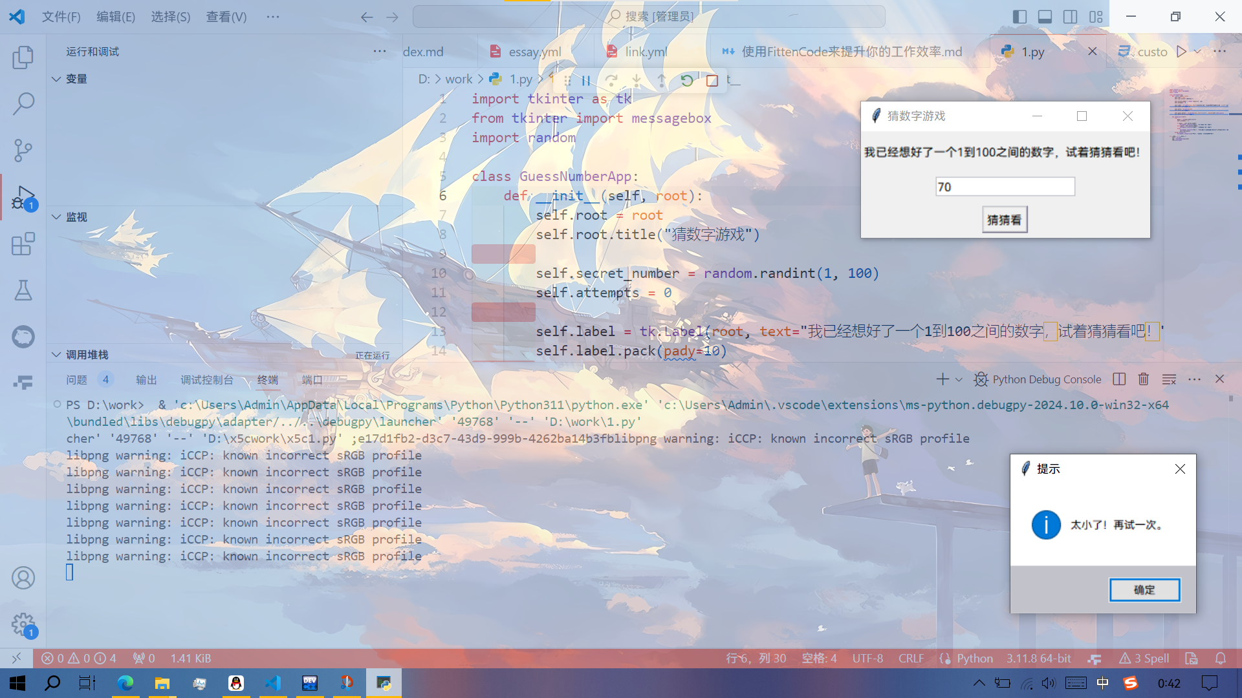The width and height of the screenshot is (1242, 698).
Task: Open the Testing flask view
Action: (x=23, y=290)
